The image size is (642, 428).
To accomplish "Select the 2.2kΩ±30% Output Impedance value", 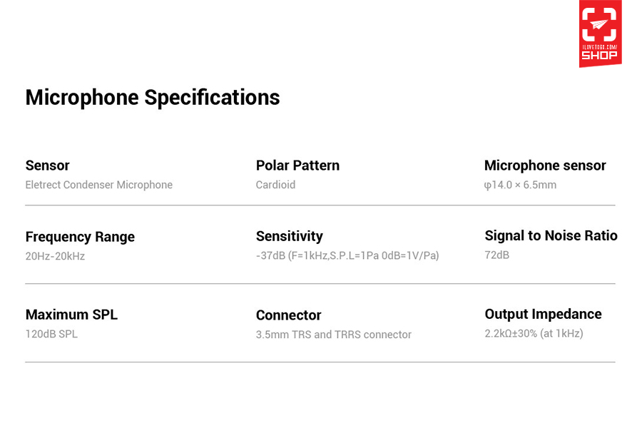I will tap(534, 333).
